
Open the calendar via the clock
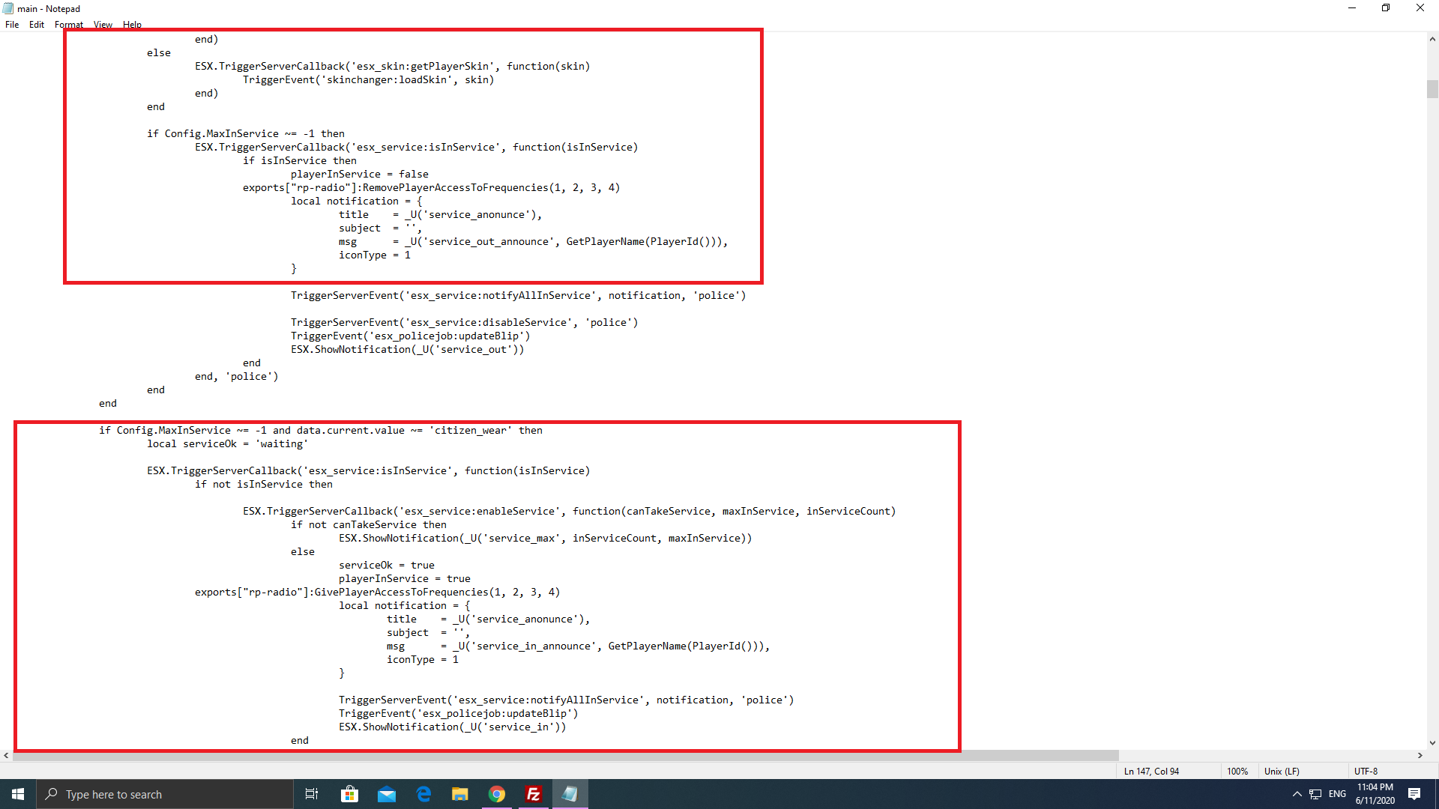coord(1375,794)
